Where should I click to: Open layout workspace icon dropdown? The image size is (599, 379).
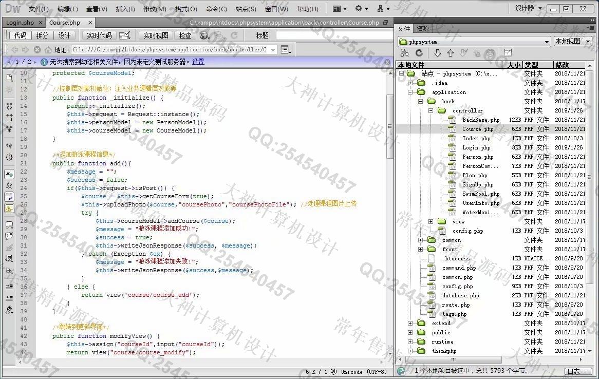pyautogui.click(x=340, y=8)
